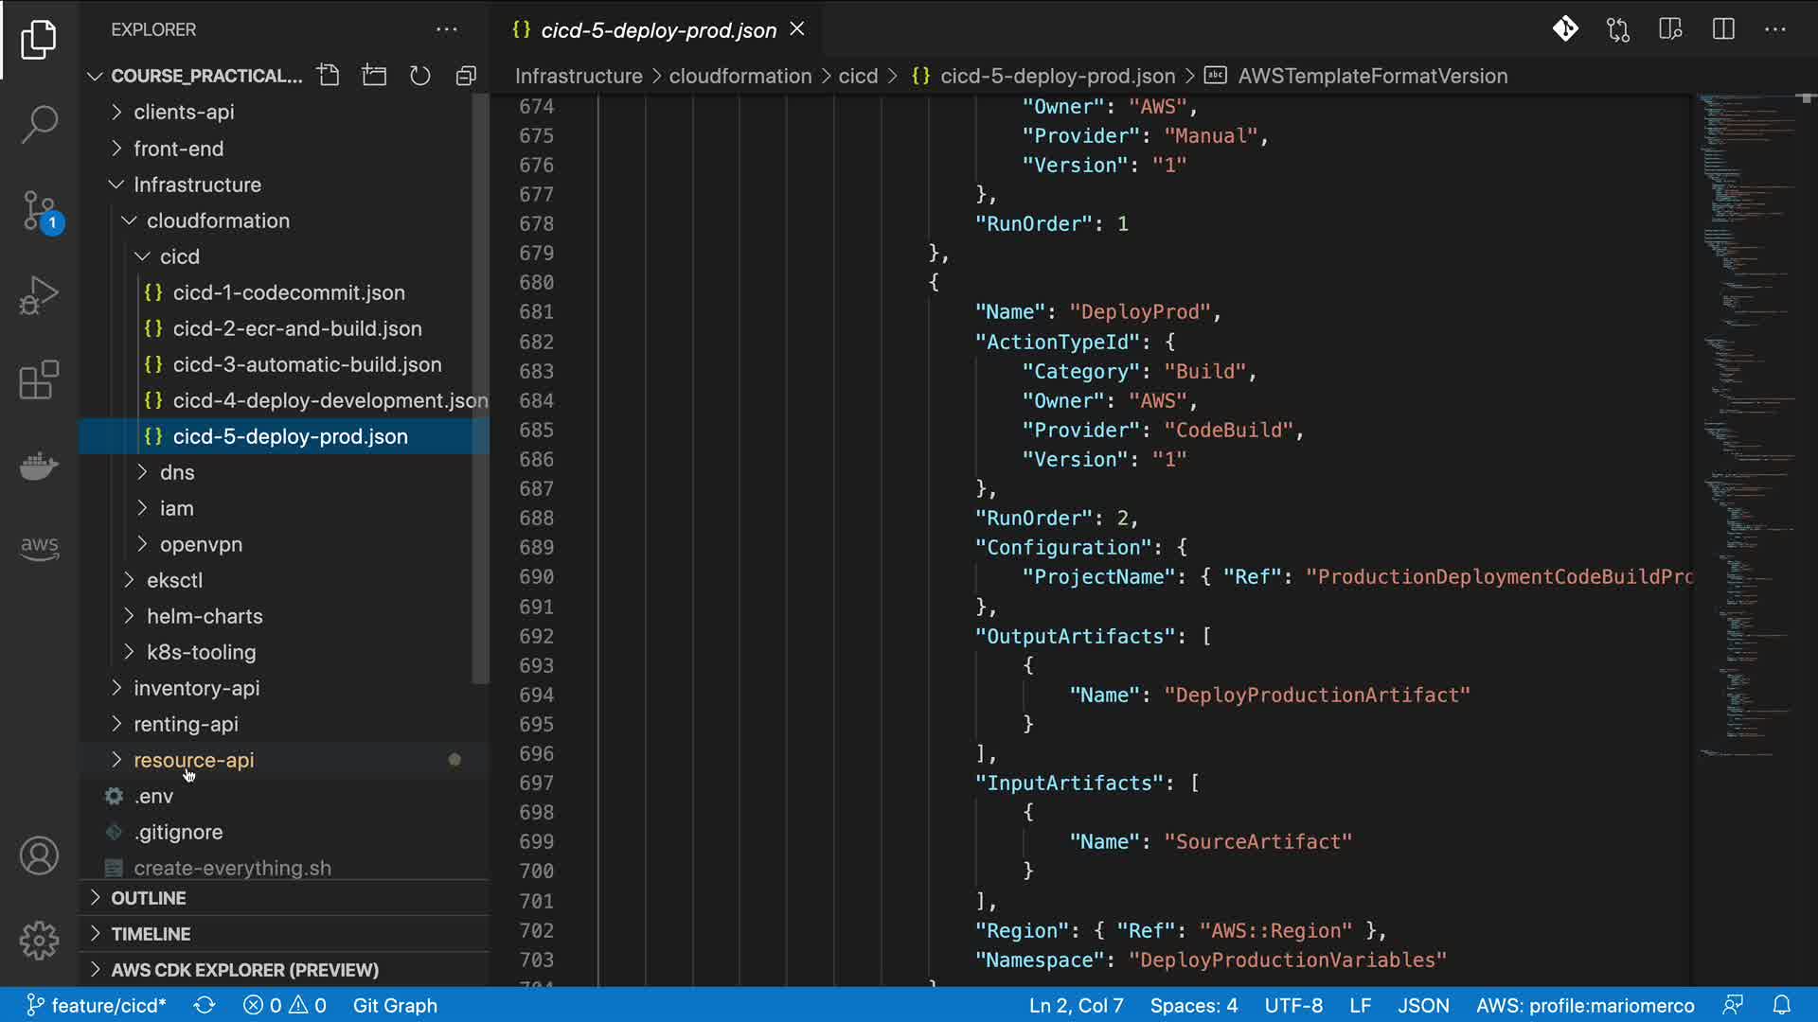Open the AWS Toolkit view
Image resolution: width=1818 pixels, height=1022 pixels.
coord(39,547)
